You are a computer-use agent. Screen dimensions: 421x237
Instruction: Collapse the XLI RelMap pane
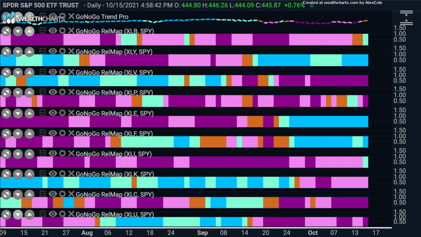tap(42, 153)
